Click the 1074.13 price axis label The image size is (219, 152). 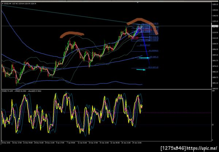215,66
